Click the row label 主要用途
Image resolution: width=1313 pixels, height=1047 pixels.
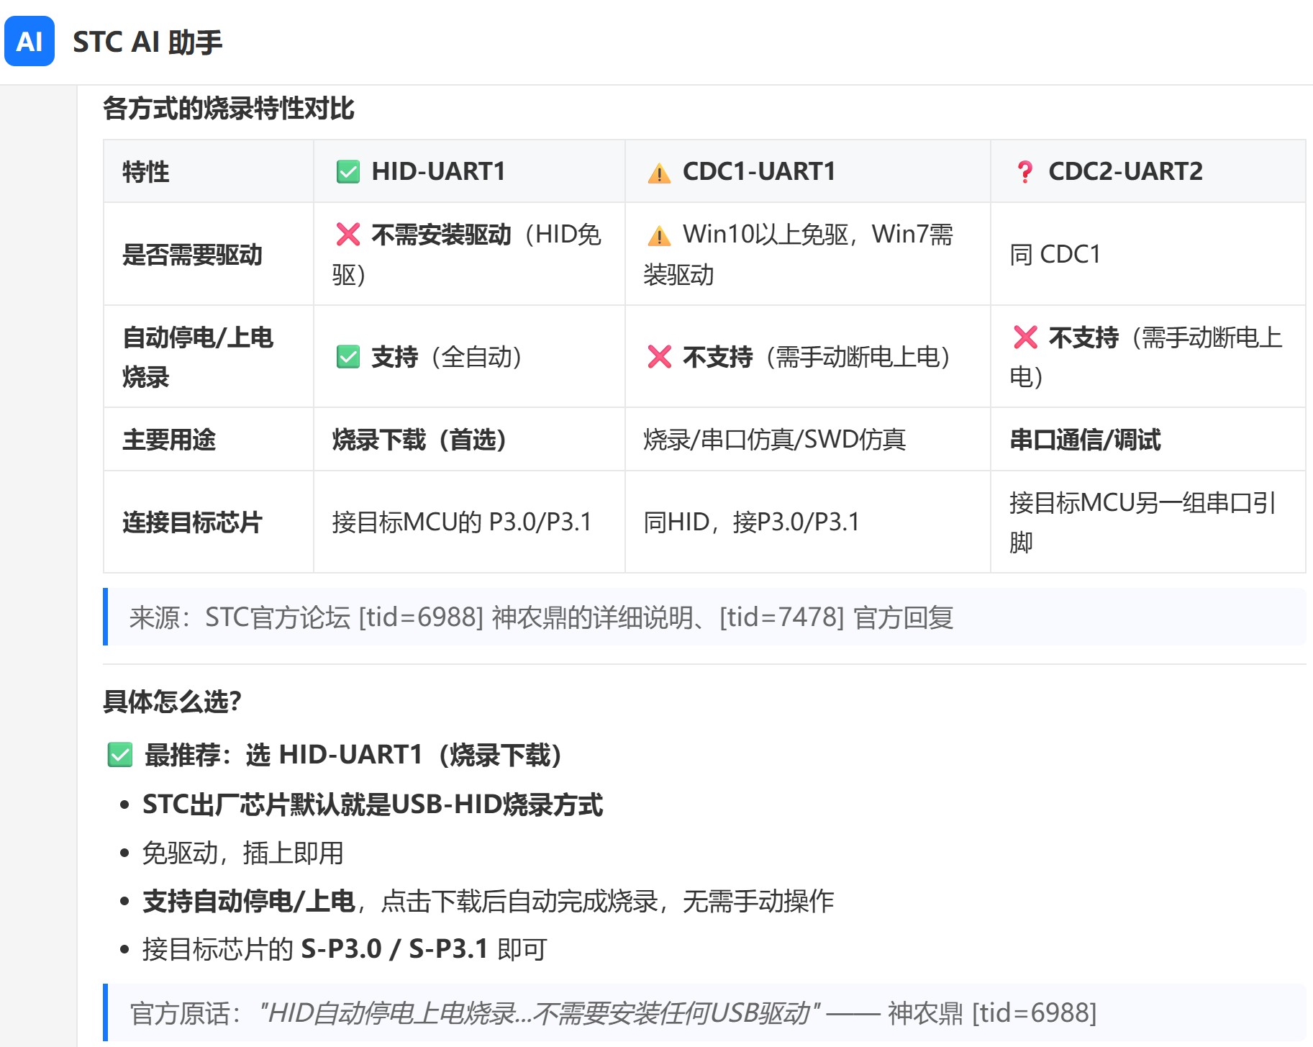[169, 440]
